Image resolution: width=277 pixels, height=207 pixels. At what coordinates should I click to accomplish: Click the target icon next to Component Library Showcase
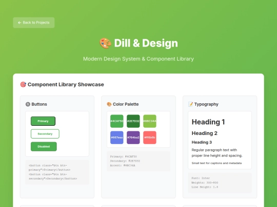click(x=23, y=84)
